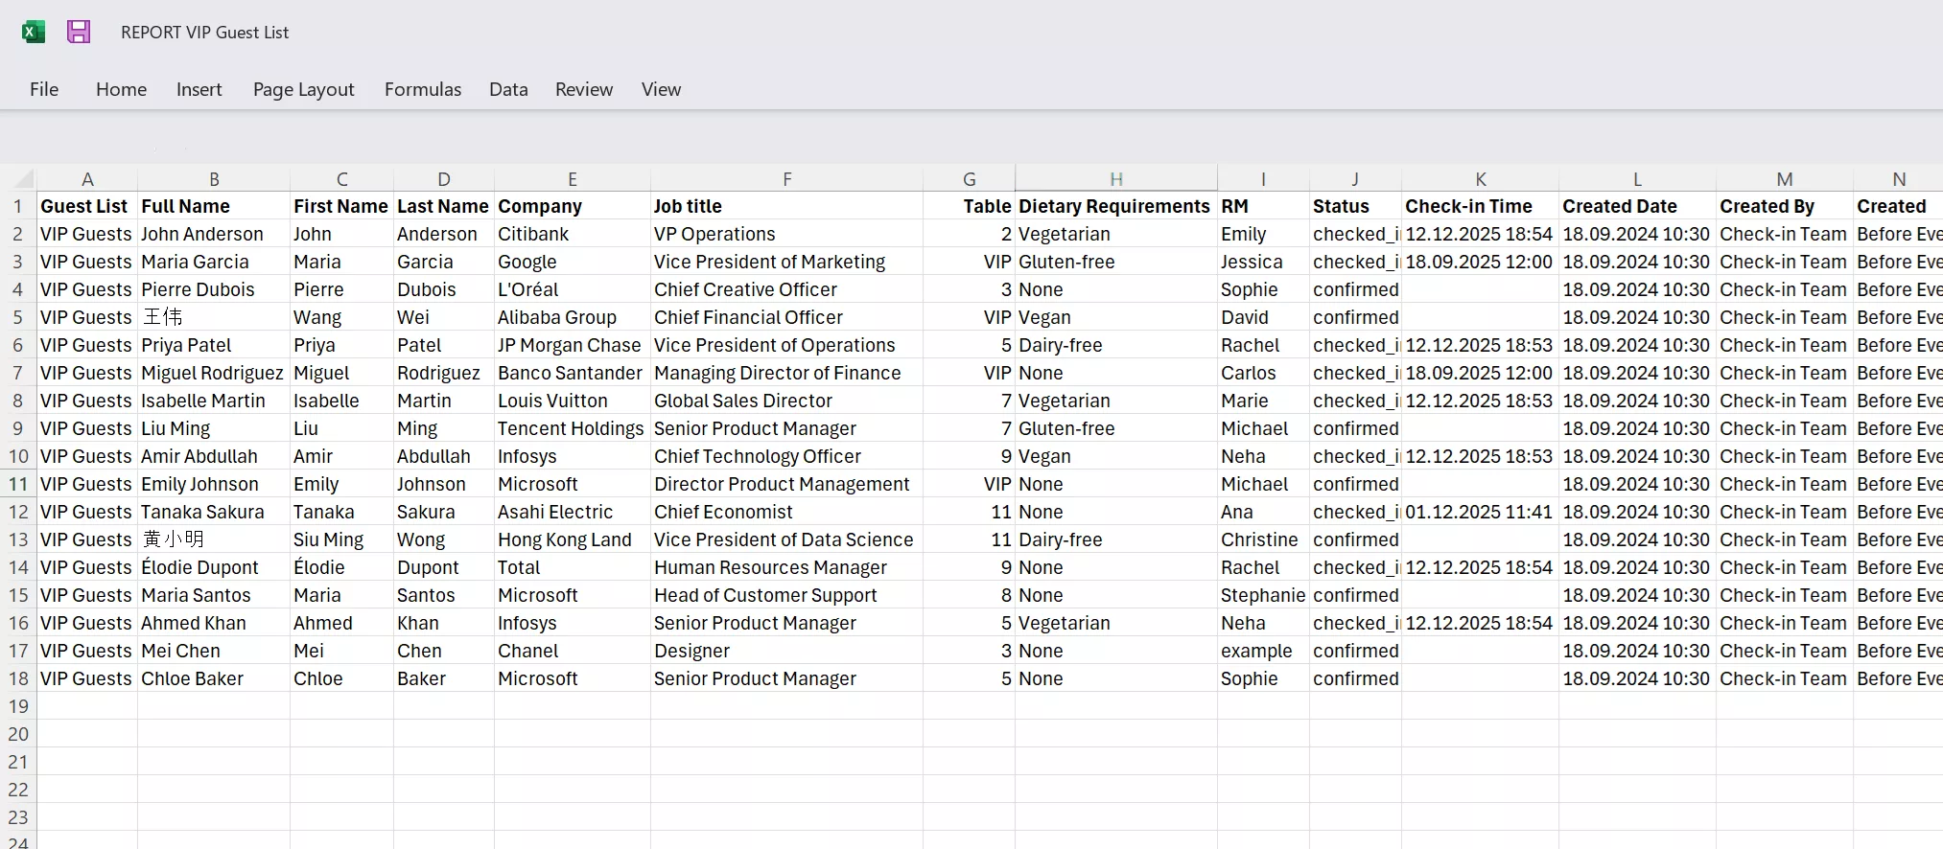Open the Data tab
The image size is (1943, 849).
[508, 89]
